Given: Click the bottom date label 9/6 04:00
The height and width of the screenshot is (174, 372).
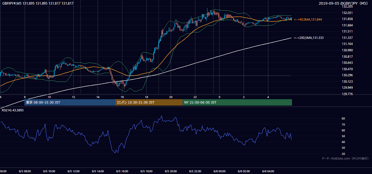Looking at the screenshot, I should pyautogui.click(x=268, y=171).
